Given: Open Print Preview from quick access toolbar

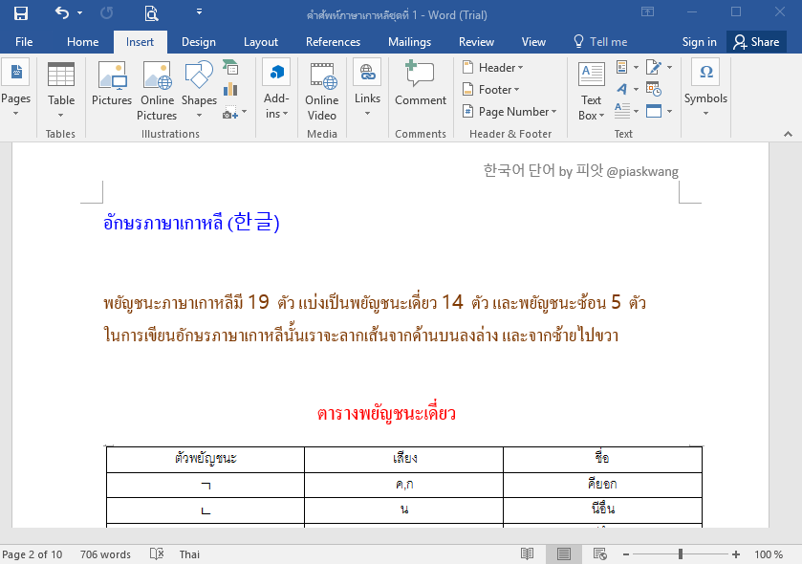Looking at the screenshot, I should click(x=151, y=13).
